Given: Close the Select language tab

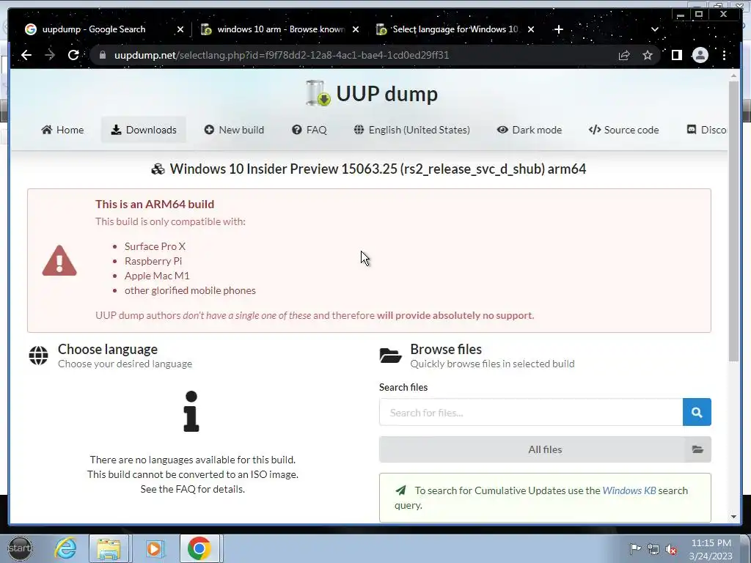Looking at the screenshot, I should (x=531, y=29).
